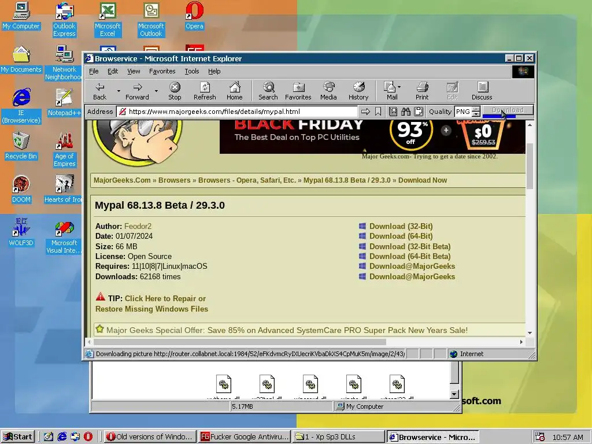This screenshot has height=444, width=592.
Task: Open the View menu
Action: coord(134,71)
